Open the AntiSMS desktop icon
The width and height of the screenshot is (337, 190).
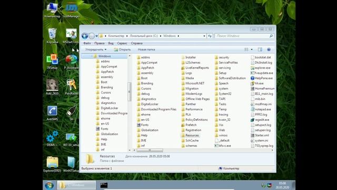pyautogui.click(x=52, y=113)
